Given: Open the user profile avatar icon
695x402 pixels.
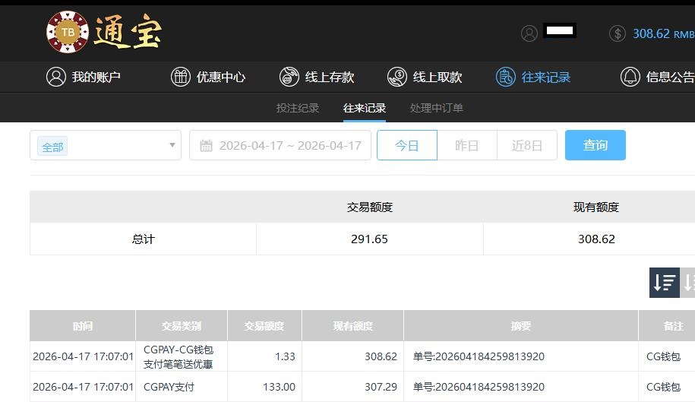Looking at the screenshot, I should [529, 33].
